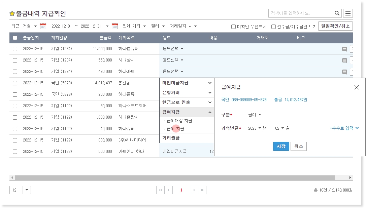Open the 구분 급여 dropdown
Image resolution: width=366 pixels, height=209 pixels.
click(x=255, y=115)
